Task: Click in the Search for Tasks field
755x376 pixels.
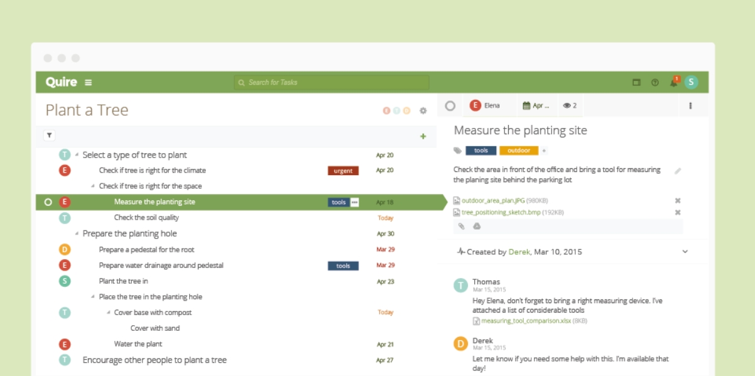Action: point(332,82)
